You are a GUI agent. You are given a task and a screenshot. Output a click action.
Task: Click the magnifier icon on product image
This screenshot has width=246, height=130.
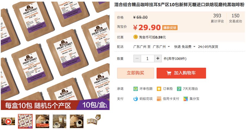tap(105, 106)
